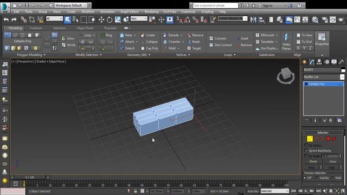Screen dimensions: 347x195
Task: Open the reference coordinate View dropdown
Action: [139, 19]
